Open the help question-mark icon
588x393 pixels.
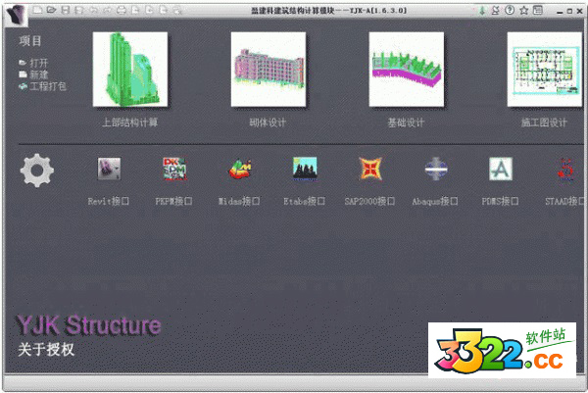point(510,10)
